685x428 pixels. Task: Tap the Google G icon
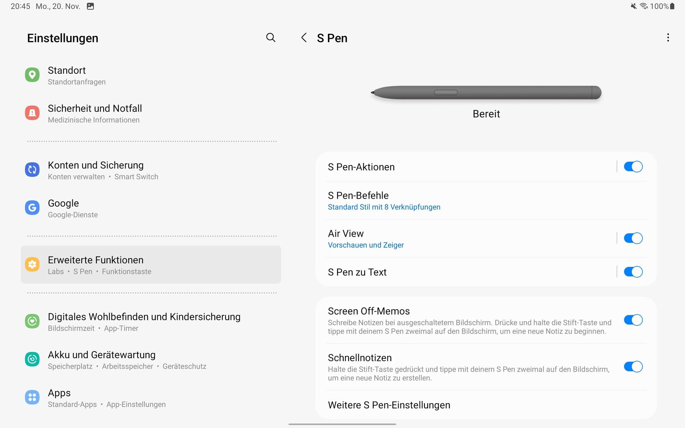(x=32, y=208)
